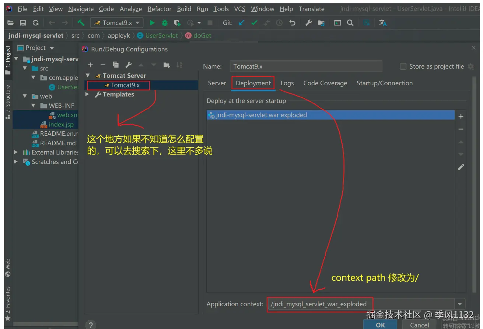This screenshot has height=329, width=483.
Task: Select jndi-mysql-servlet:war exploded artifact
Action: tap(330, 115)
